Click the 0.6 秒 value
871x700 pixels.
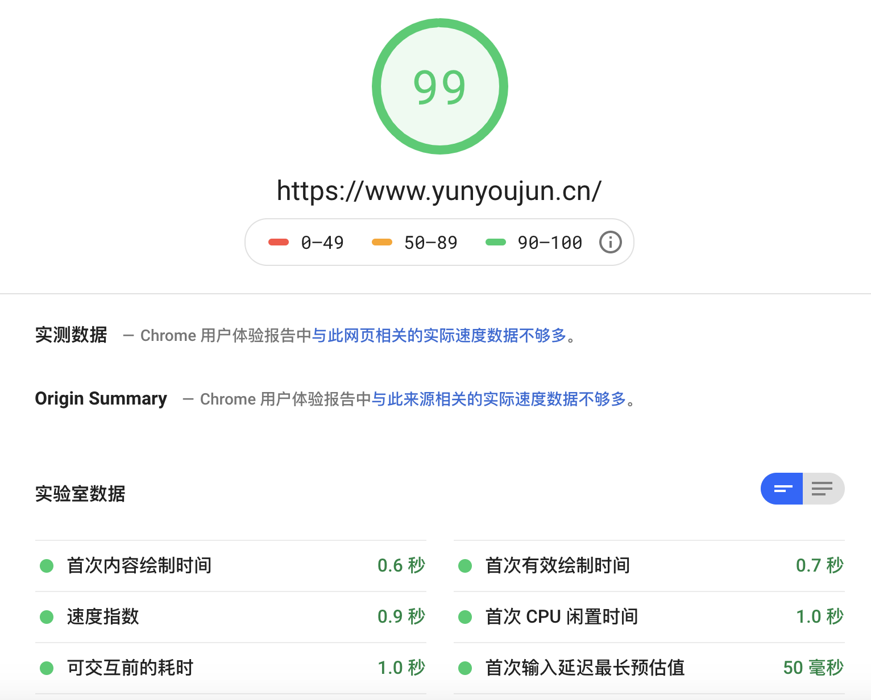coord(401,566)
